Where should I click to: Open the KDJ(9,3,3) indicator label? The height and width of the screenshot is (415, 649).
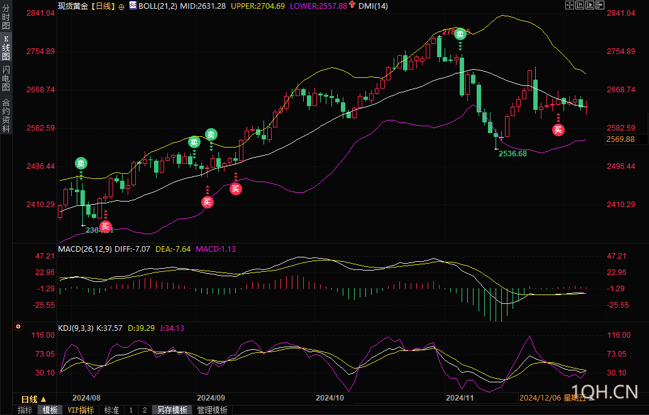(x=76, y=328)
